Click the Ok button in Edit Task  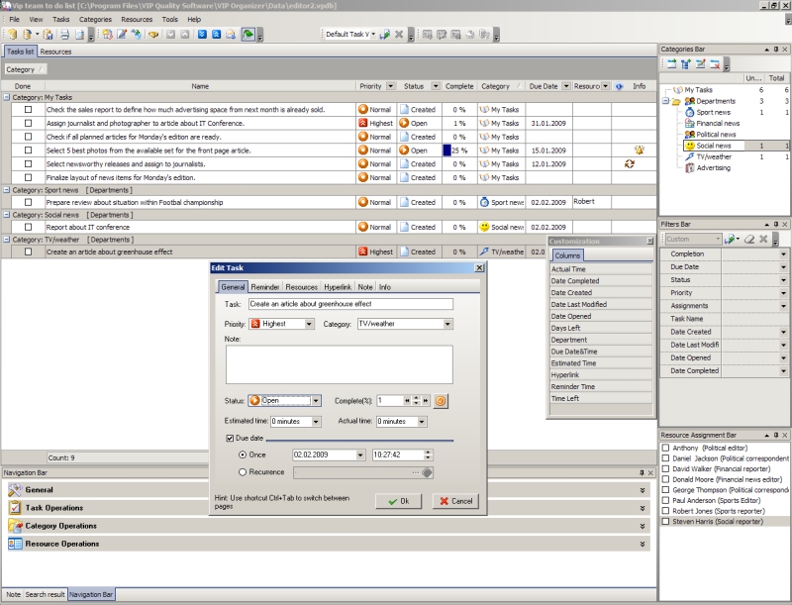pyautogui.click(x=399, y=501)
